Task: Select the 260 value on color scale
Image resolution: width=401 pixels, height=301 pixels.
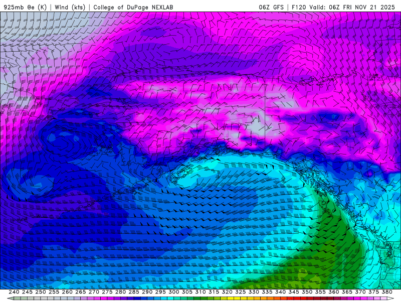Action: 67,292
